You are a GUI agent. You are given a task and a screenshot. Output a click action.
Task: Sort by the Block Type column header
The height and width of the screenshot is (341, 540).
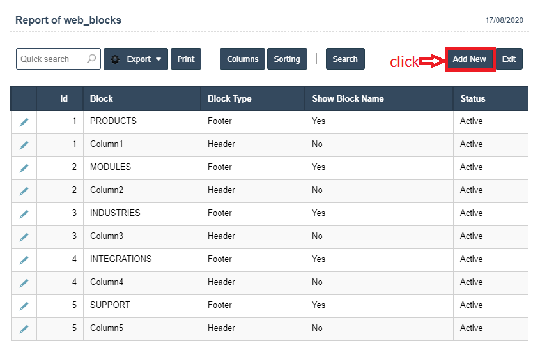(229, 98)
